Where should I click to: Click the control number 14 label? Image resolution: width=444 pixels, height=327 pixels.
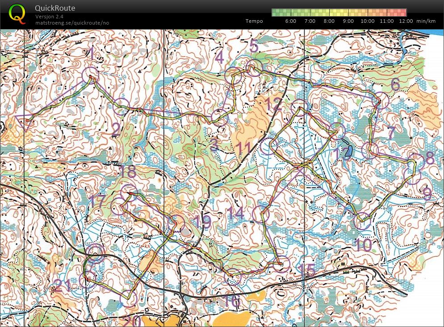point(235,213)
